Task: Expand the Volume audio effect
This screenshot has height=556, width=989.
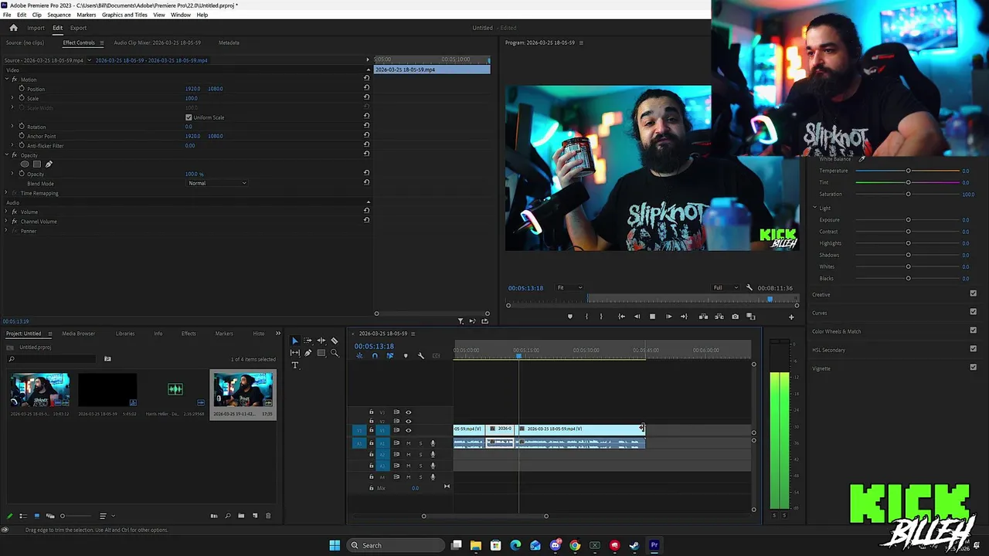Action: coord(6,212)
